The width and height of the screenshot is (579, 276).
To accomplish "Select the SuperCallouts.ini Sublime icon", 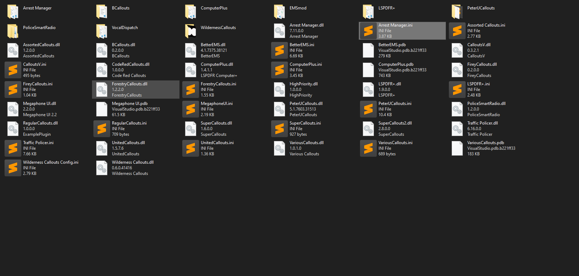I will pos(280,129).
